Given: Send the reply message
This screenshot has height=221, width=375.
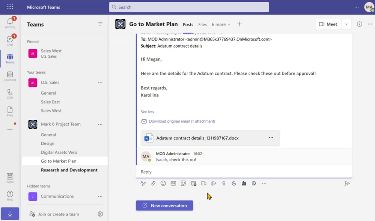Looking at the screenshot, I should (347, 183).
